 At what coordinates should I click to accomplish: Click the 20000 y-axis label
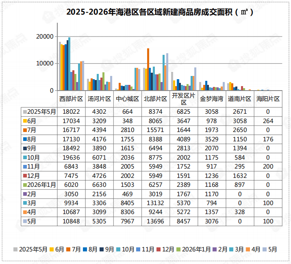(45, 37)
